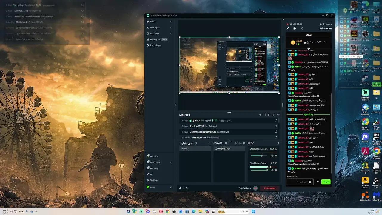
Task: Adjust the second SteelSeries Sonar volume slider
Action: tap(259, 170)
